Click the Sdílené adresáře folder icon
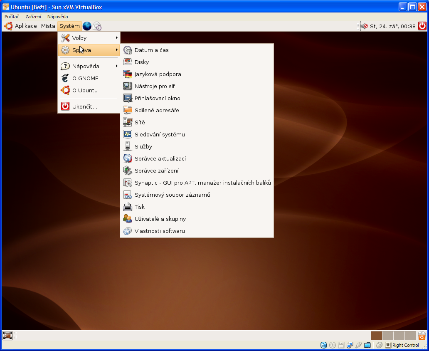This screenshot has height=351, width=429. click(128, 110)
